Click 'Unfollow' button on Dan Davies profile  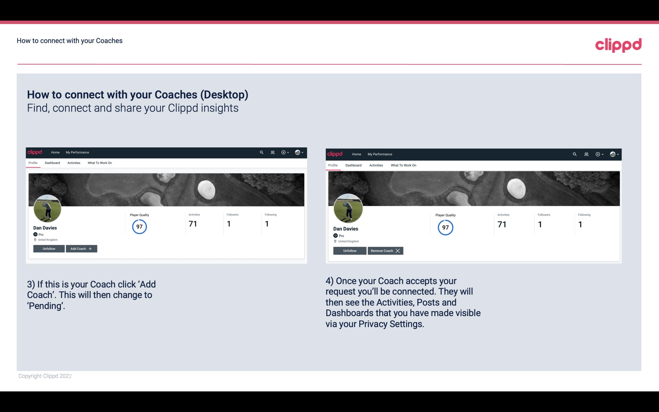(x=49, y=249)
